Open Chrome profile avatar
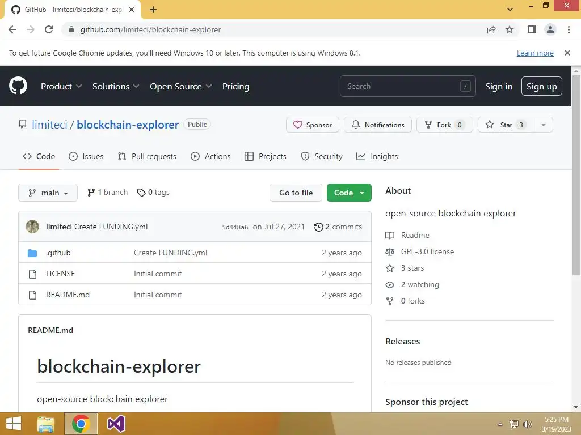This screenshot has height=435, width=581. pos(550,29)
